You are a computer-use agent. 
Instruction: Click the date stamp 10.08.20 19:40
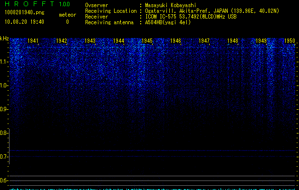[24, 22]
